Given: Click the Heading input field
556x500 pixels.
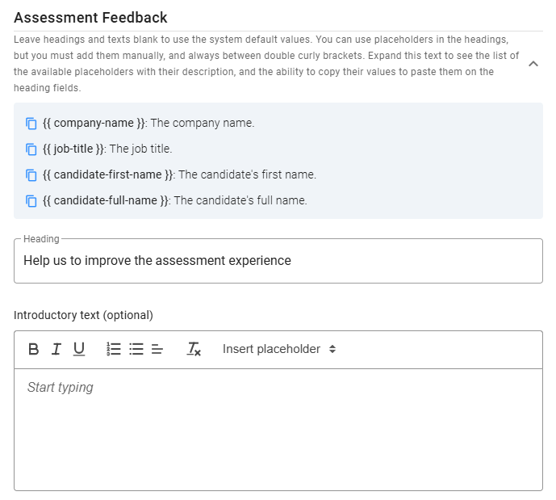Looking at the screenshot, I should (x=278, y=261).
